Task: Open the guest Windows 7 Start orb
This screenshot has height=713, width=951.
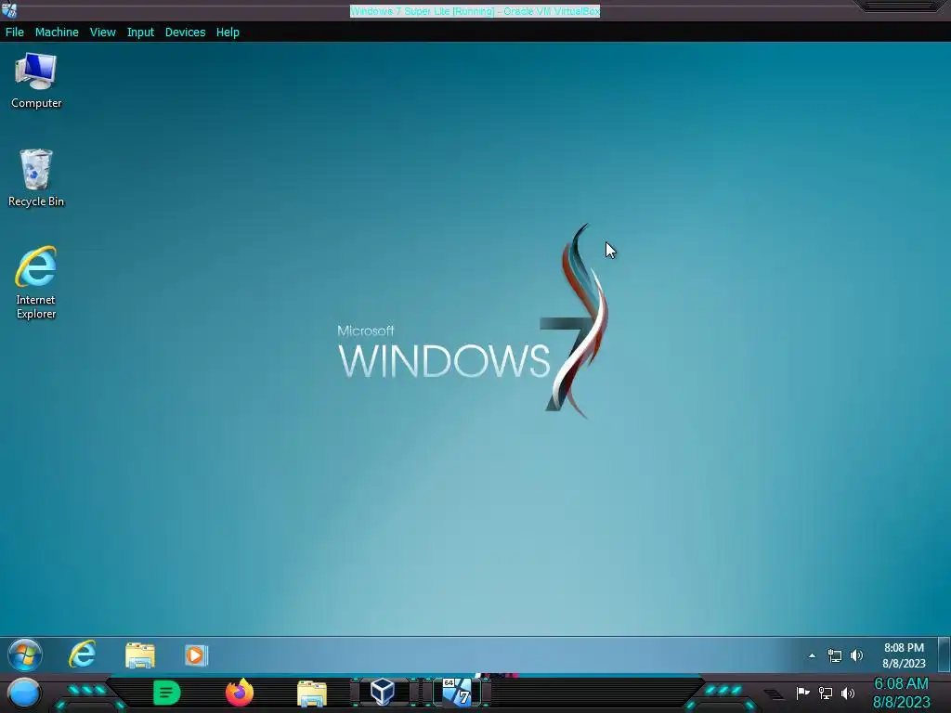Action: (25, 655)
